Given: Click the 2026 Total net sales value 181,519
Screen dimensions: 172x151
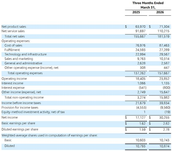Looking at the screenshot, I should pos(163,37).
